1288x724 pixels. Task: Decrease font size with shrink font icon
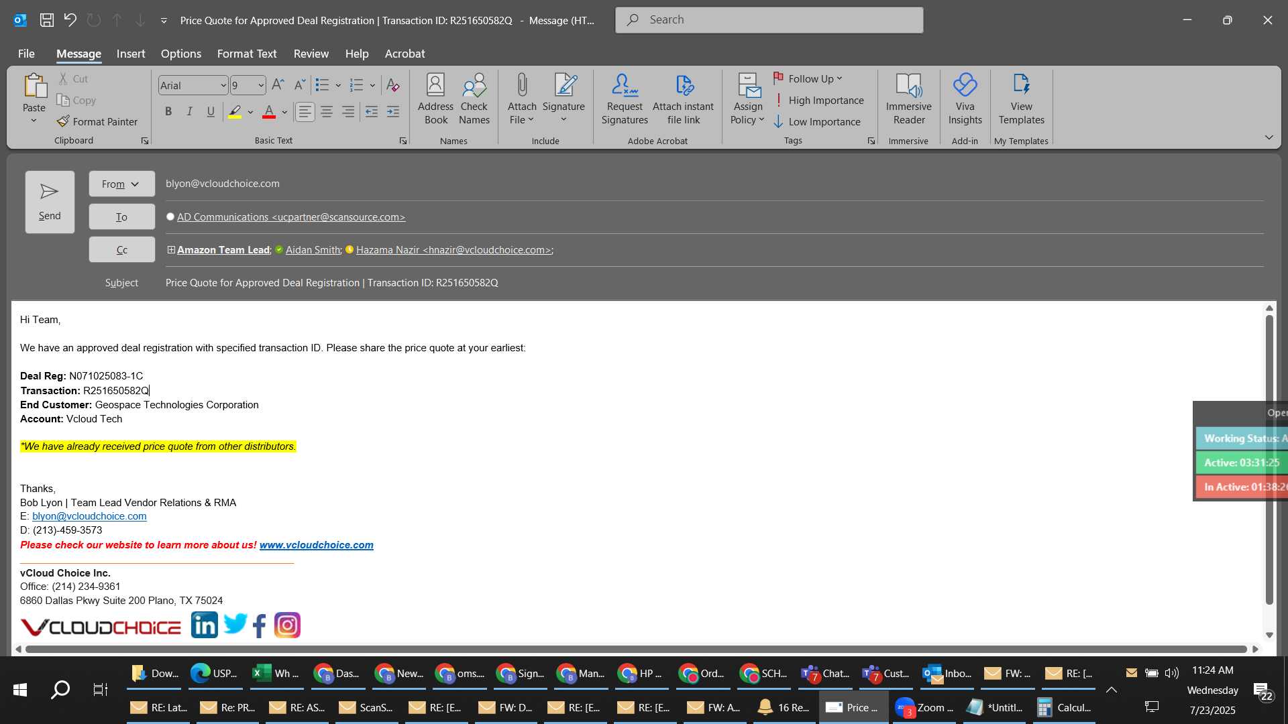point(300,85)
